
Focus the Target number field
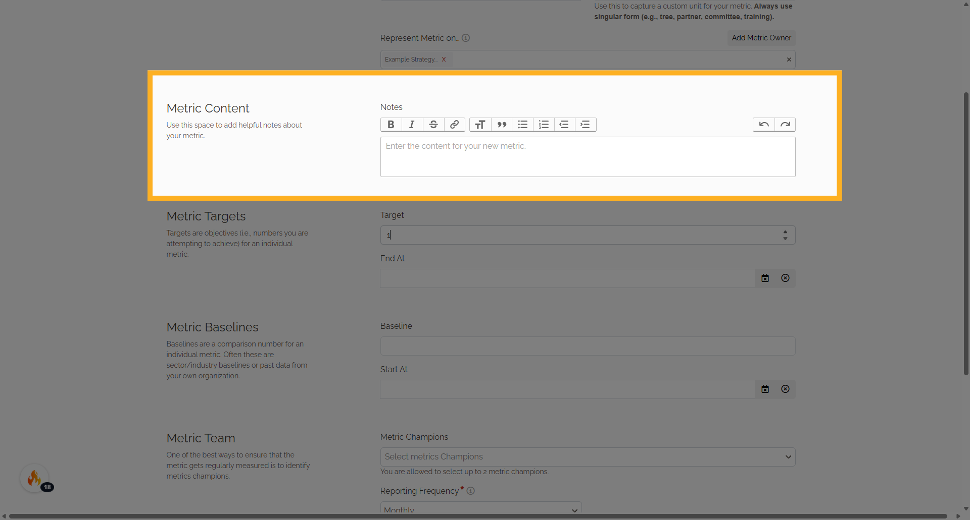point(588,235)
